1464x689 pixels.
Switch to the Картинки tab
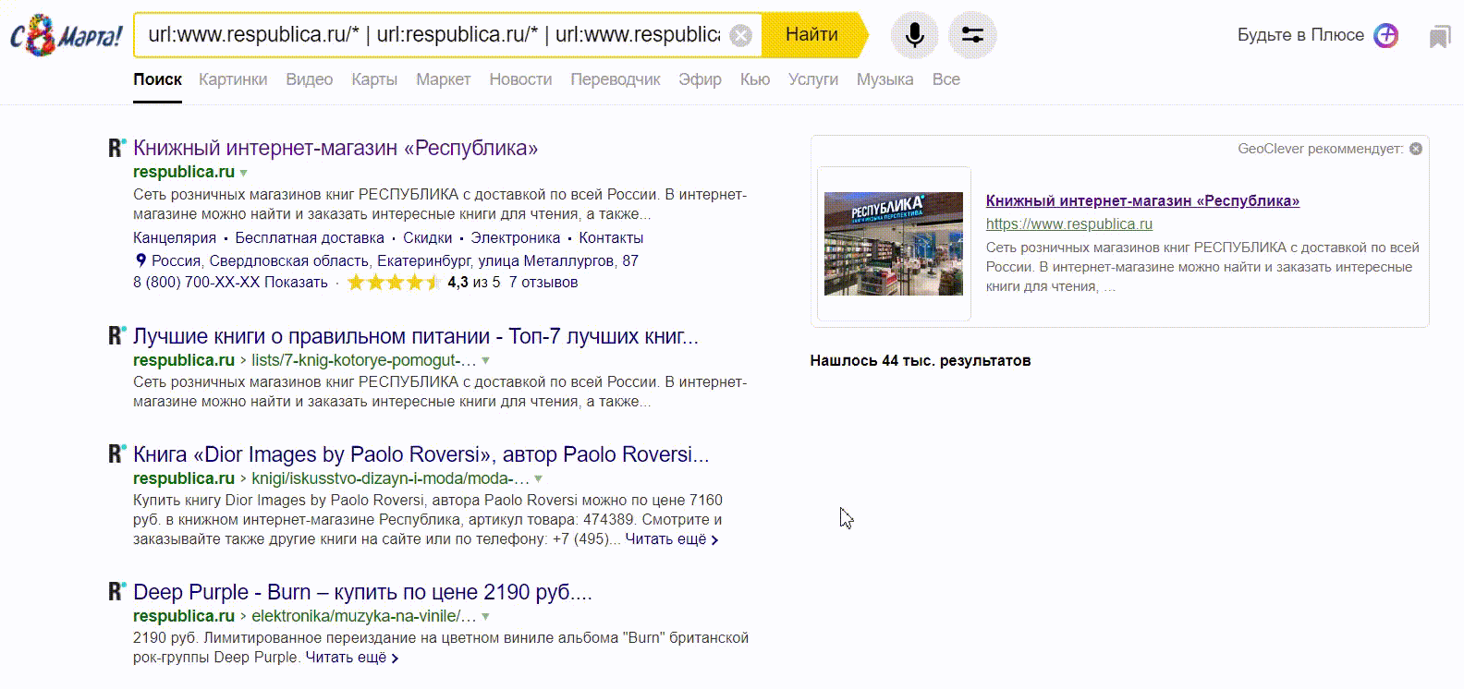233,79
